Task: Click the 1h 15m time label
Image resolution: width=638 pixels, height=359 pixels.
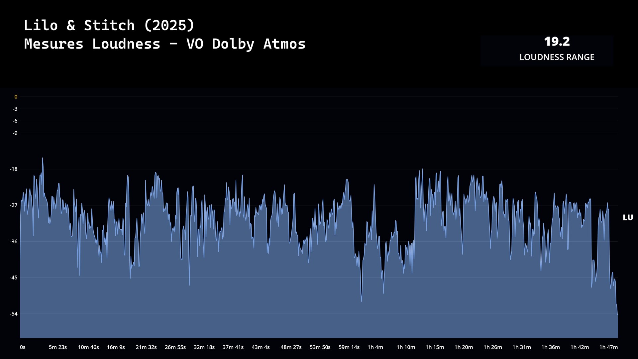Action: coord(435,347)
